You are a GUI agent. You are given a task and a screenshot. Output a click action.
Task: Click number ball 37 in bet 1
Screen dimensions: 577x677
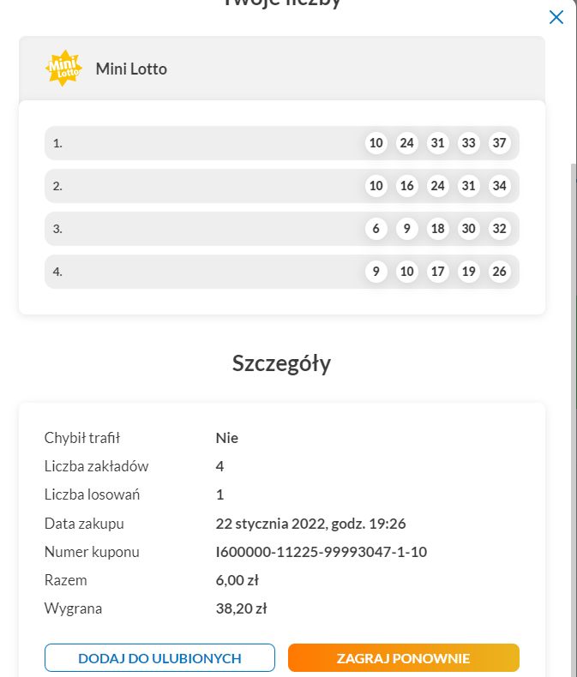tap(500, 143)
